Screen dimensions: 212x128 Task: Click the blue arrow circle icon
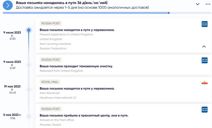(8, 5)
